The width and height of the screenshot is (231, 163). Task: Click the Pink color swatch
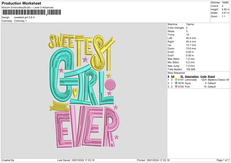(x=176, y=87)
